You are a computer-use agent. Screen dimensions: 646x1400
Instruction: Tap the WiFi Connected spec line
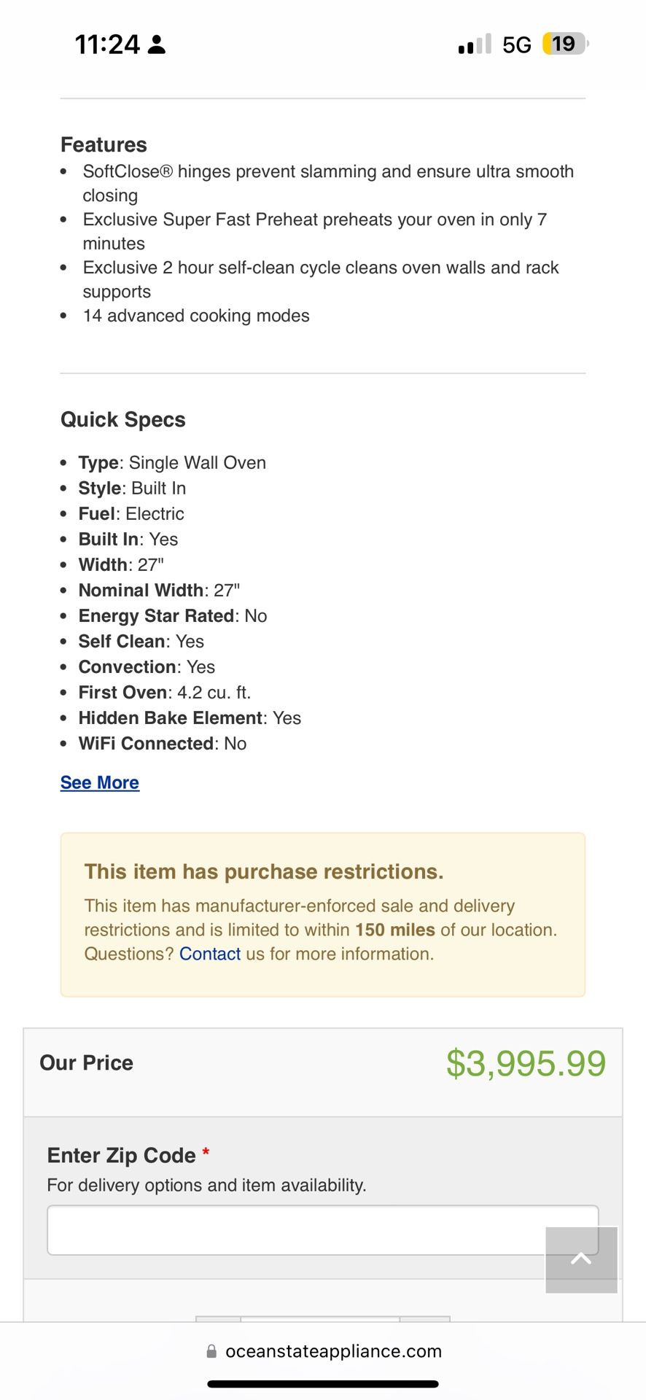click(x=163, y=744)
